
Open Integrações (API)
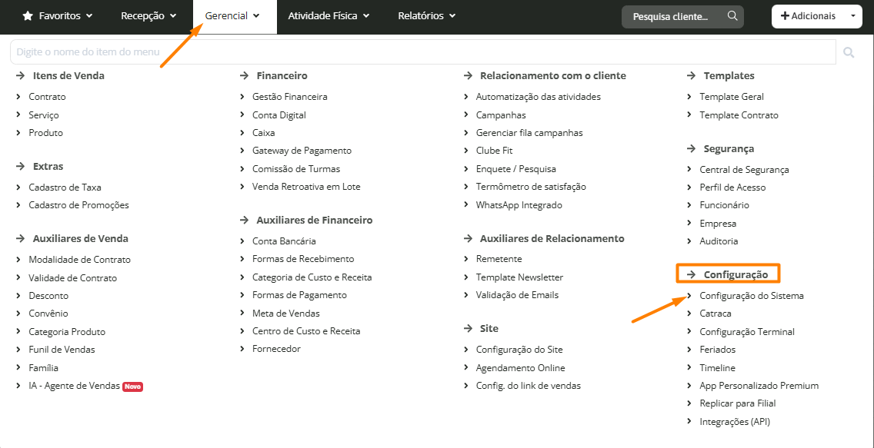coord(735,422)
